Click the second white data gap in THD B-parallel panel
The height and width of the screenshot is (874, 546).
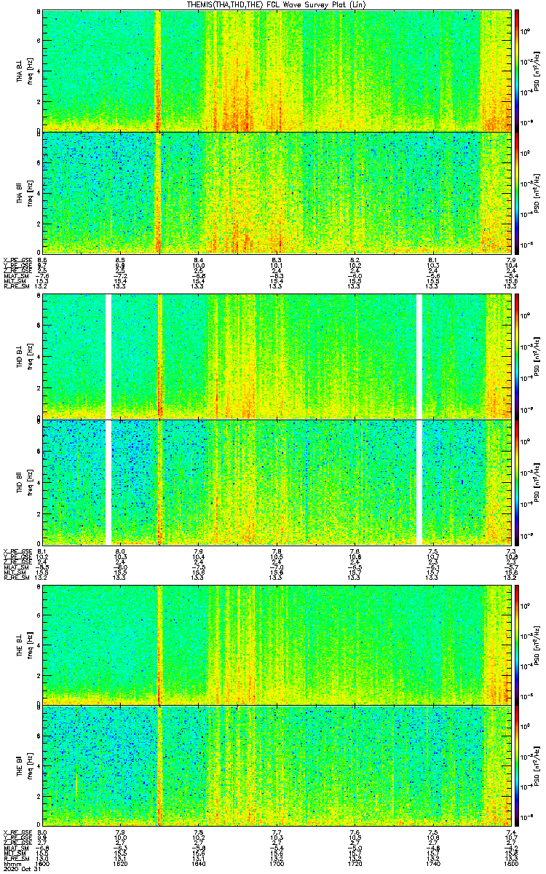(419, 481)
